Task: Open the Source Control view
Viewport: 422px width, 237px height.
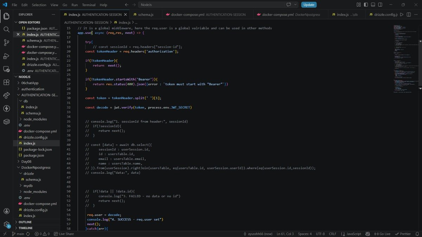Action: point(6,43)
